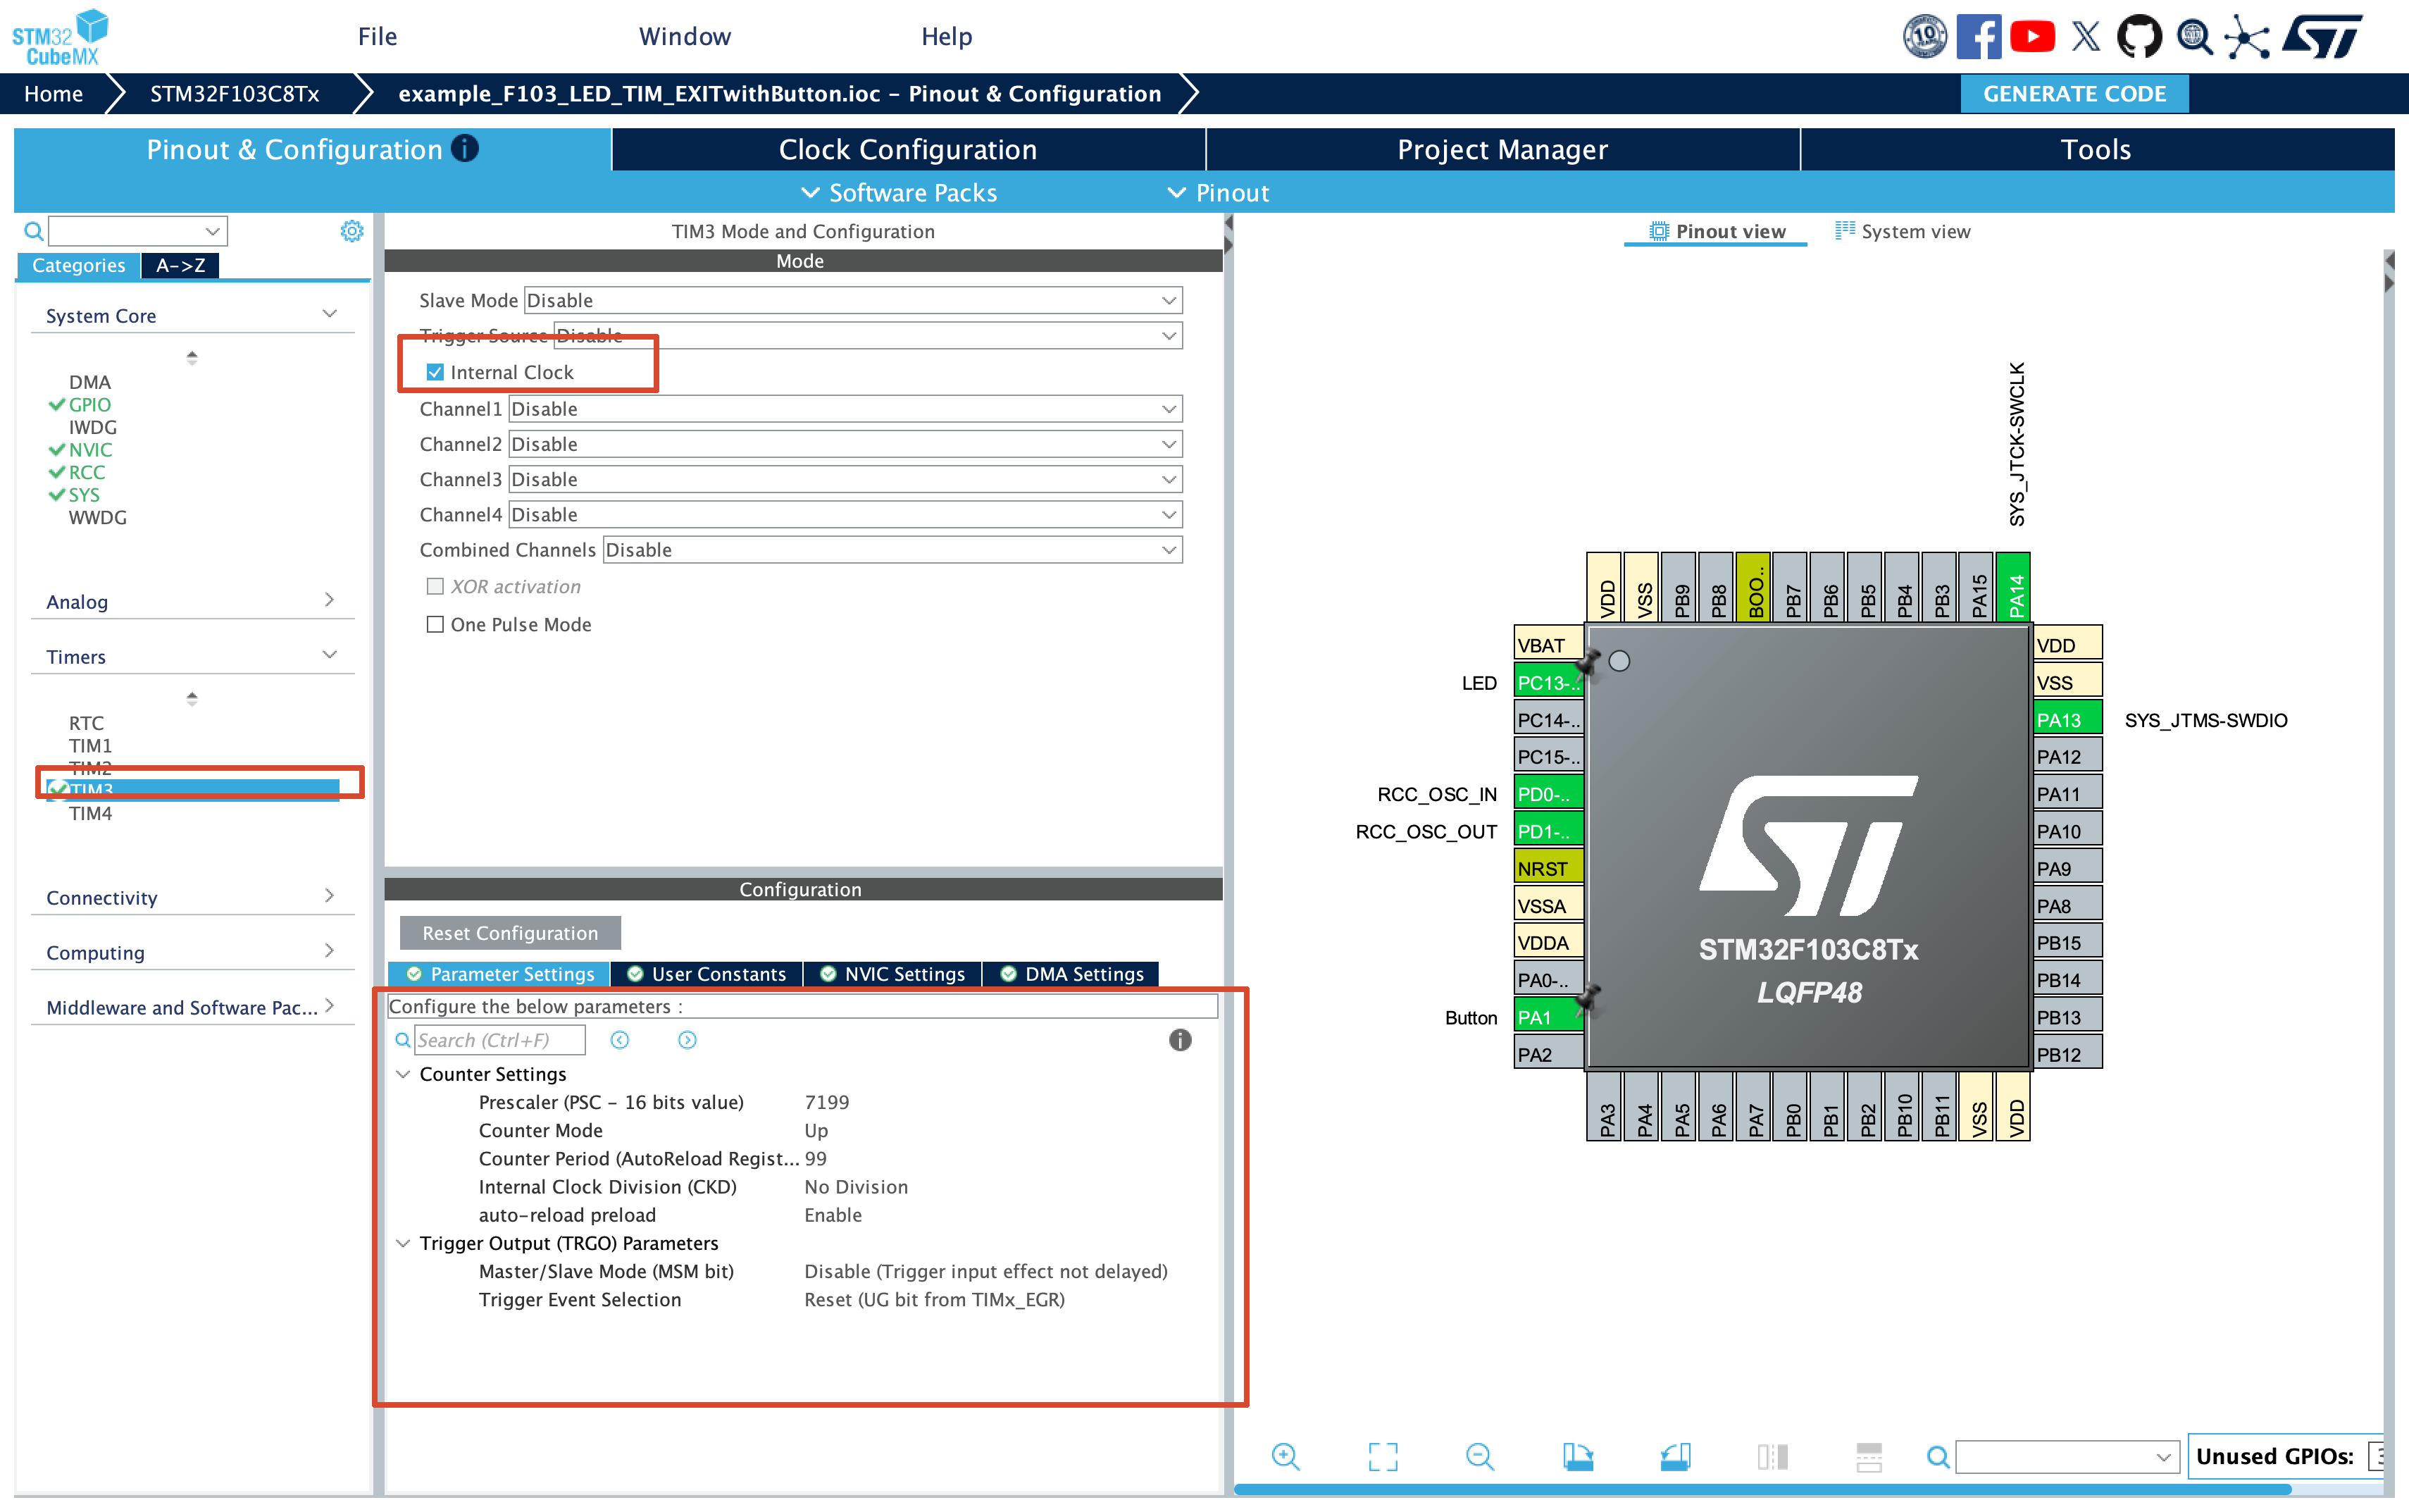Click the Prescaler value 7199
2409x1512 pixels.
click(x=827, y=1102)
